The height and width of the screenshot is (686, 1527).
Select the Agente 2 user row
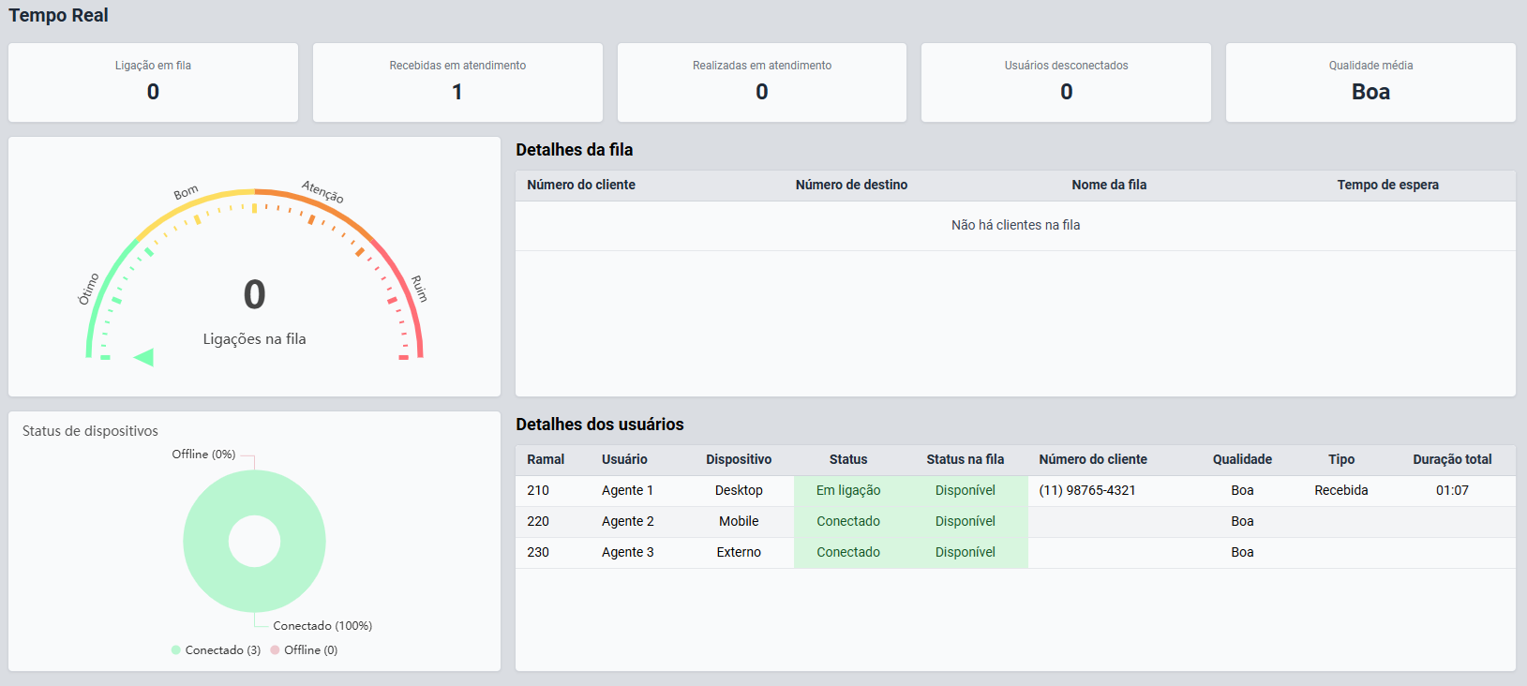[x=628, y=521]
